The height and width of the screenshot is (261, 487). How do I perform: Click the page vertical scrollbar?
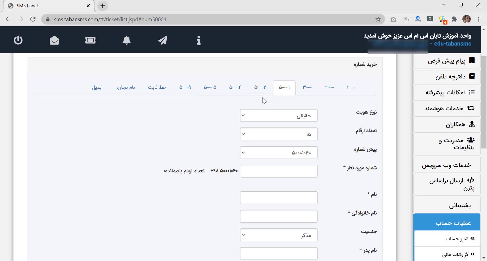484,101
